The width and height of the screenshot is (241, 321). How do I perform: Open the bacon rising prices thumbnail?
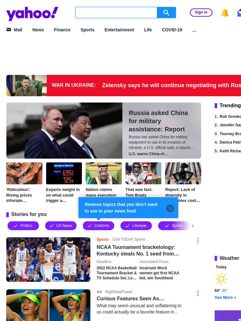24,173
